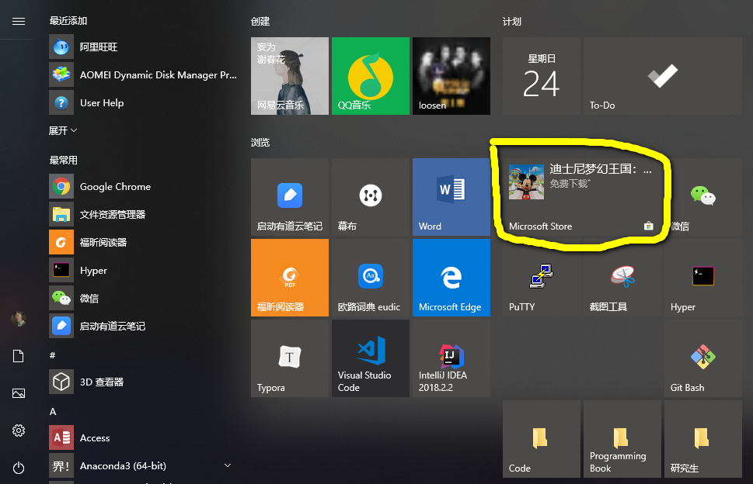
Task: Launch Microsoft Edge tile
Action: [x=451, y=277]
